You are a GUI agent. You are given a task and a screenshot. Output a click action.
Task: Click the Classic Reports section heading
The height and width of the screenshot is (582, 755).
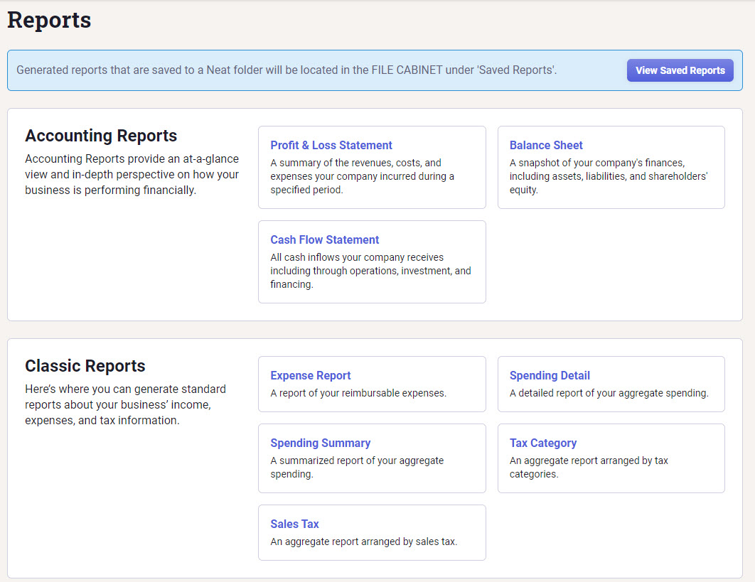click(x=85, y=366)
